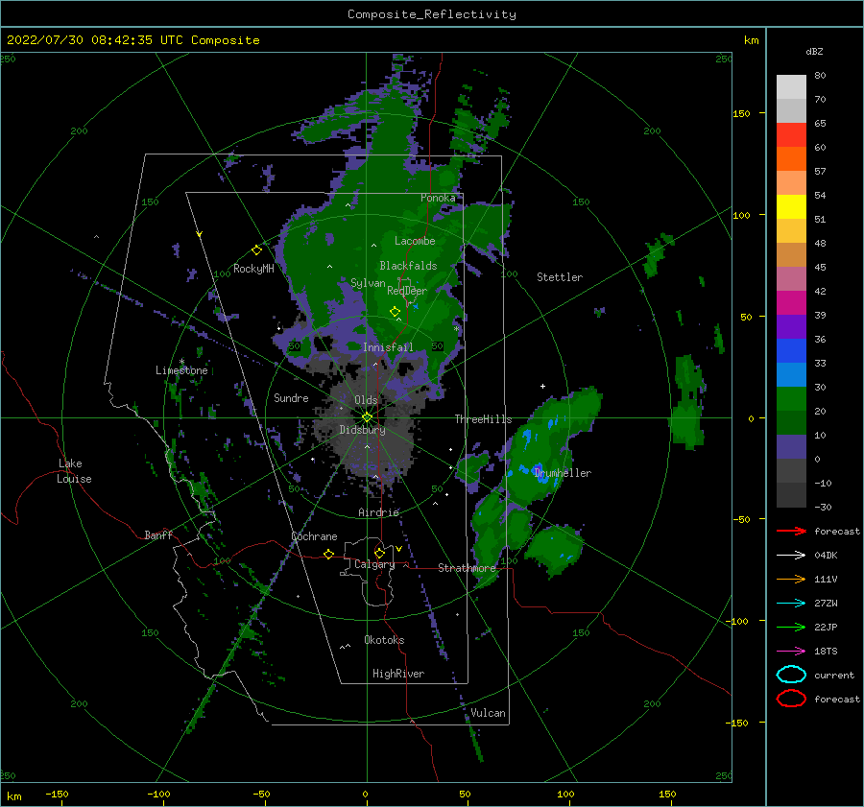This screenshot has height=807, width=864.
Task: Select the Drumheller label on map
Action: coord(564,473)
